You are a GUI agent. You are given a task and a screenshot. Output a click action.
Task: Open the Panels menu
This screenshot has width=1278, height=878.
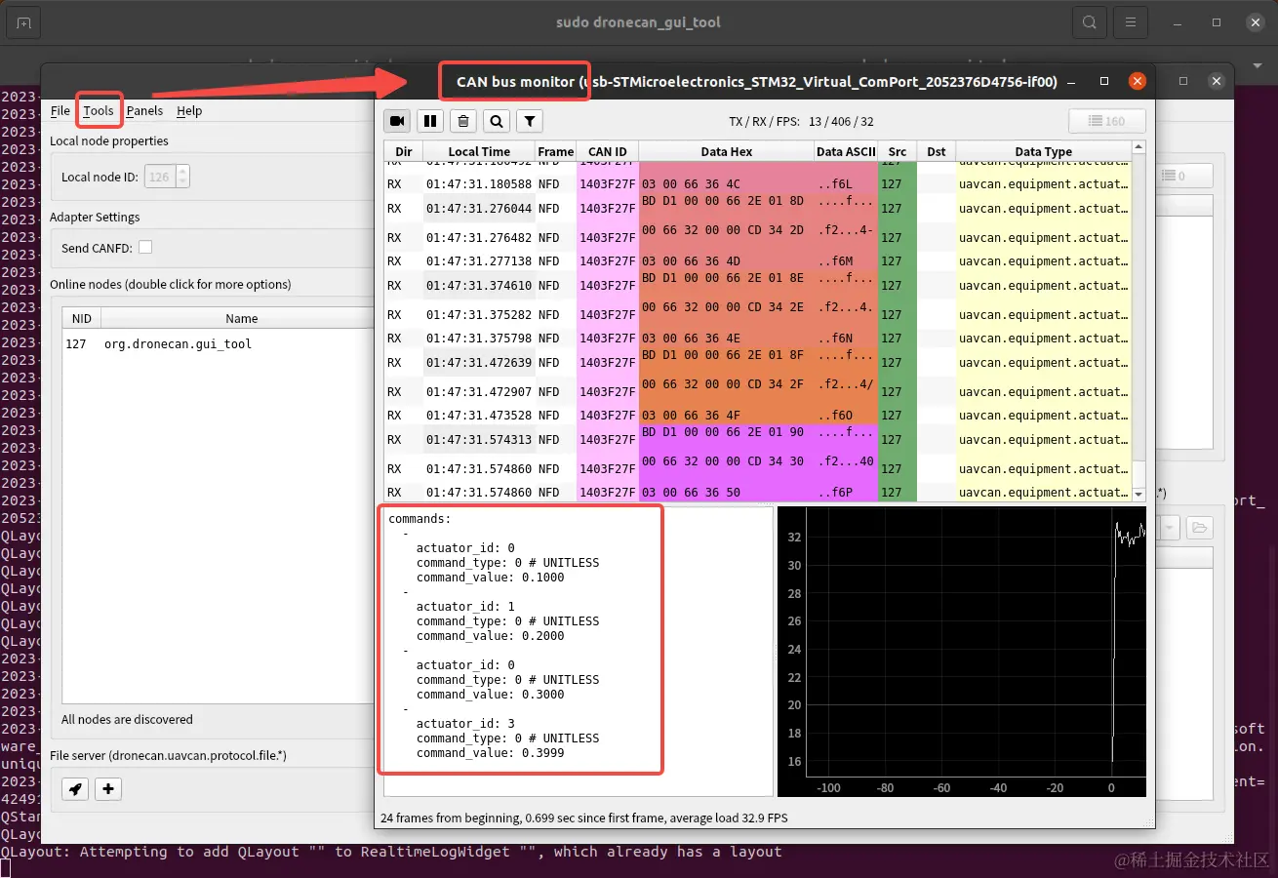point(144,110)
